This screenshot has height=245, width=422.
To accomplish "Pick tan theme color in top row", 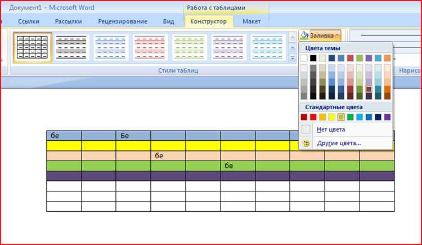I will tap(322, 58).
